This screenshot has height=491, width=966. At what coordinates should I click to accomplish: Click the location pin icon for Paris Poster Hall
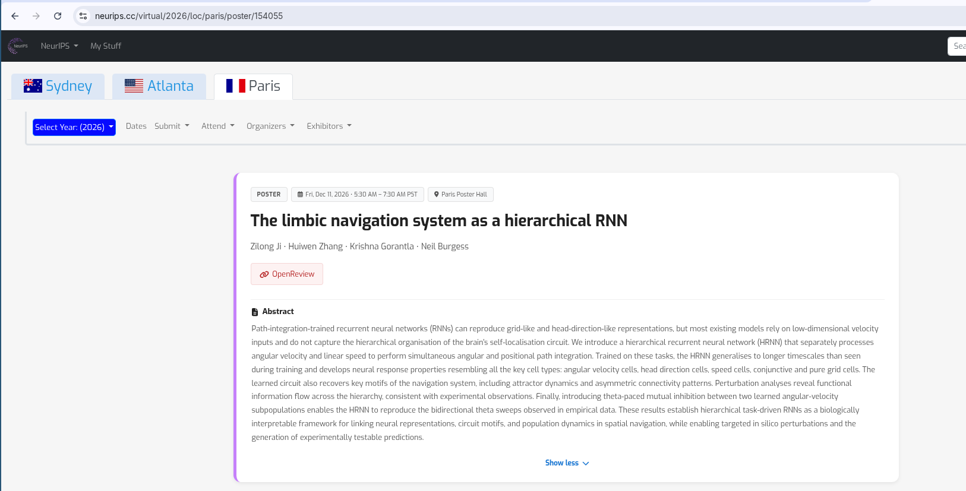coord(437,195)
